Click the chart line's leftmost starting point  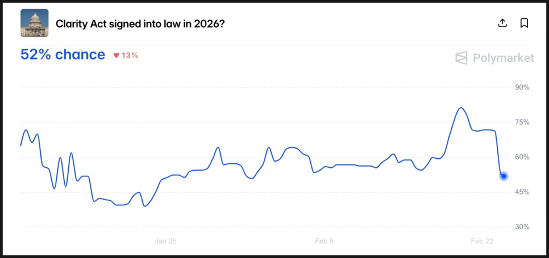point(20,146)
